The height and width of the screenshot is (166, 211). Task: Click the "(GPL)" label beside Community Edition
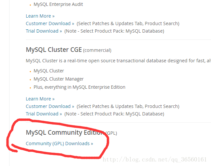click(x=111, y=133)
